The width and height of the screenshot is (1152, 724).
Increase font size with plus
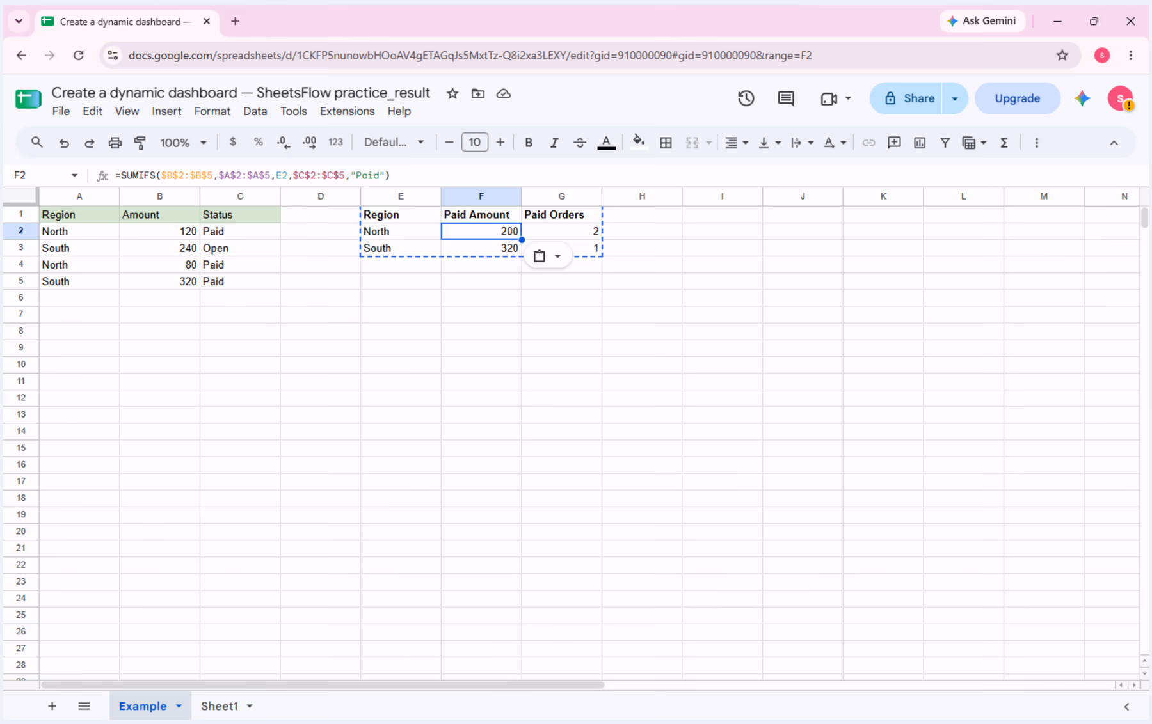[x=500, y=142]
